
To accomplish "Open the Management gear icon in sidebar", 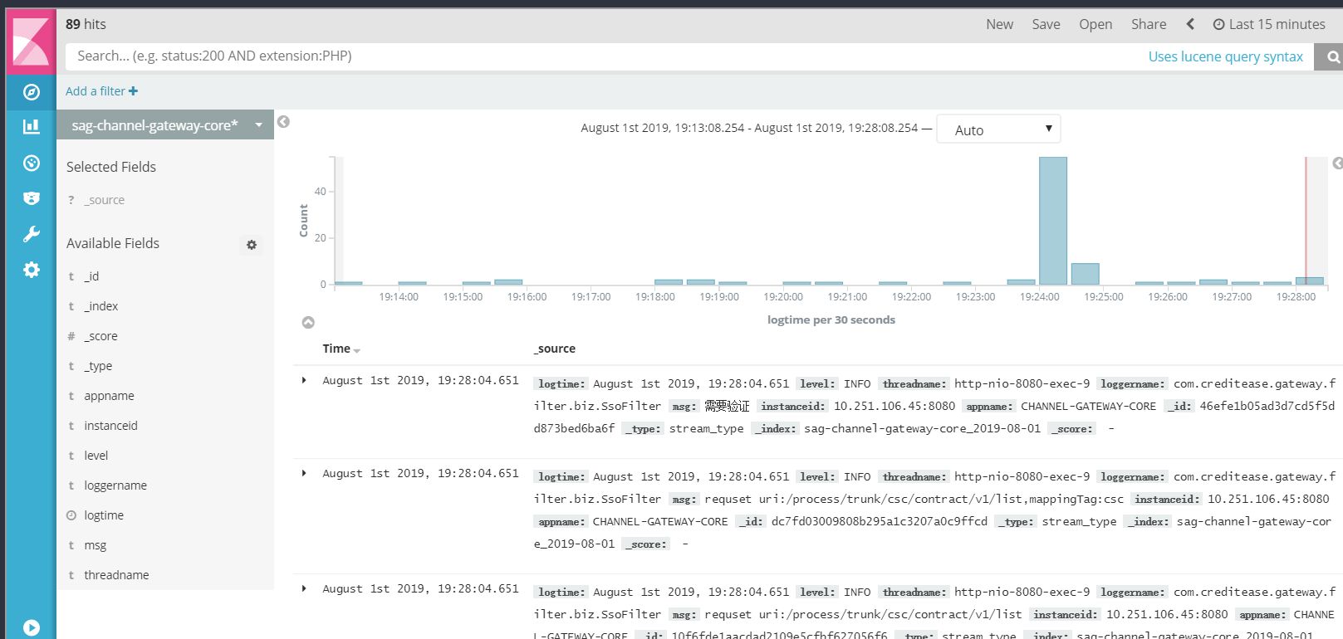I will [x=31, y=270].
